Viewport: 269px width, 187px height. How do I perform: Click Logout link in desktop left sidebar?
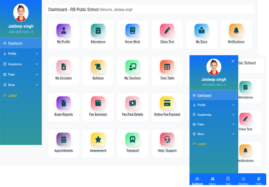pos(12,95)
